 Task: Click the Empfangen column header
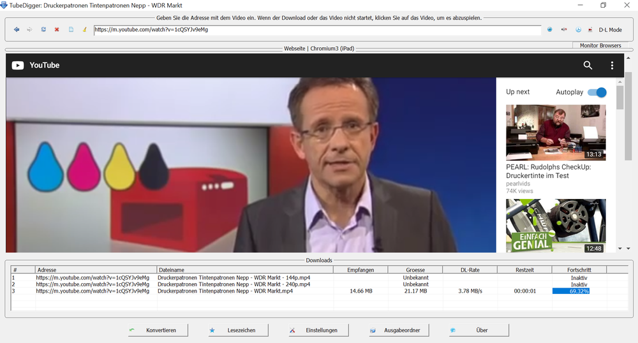[x=360, y=270]
